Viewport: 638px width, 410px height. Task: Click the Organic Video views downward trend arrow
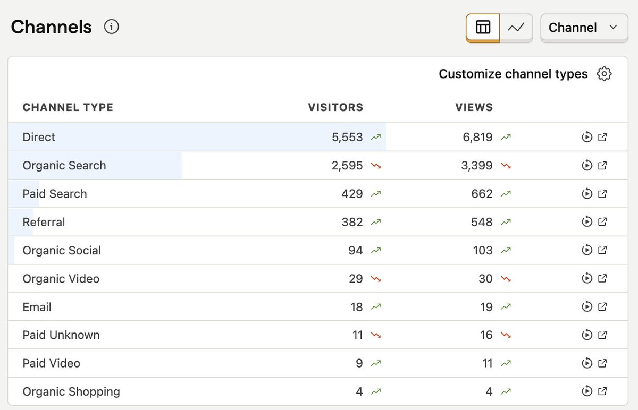click(506, 279)
